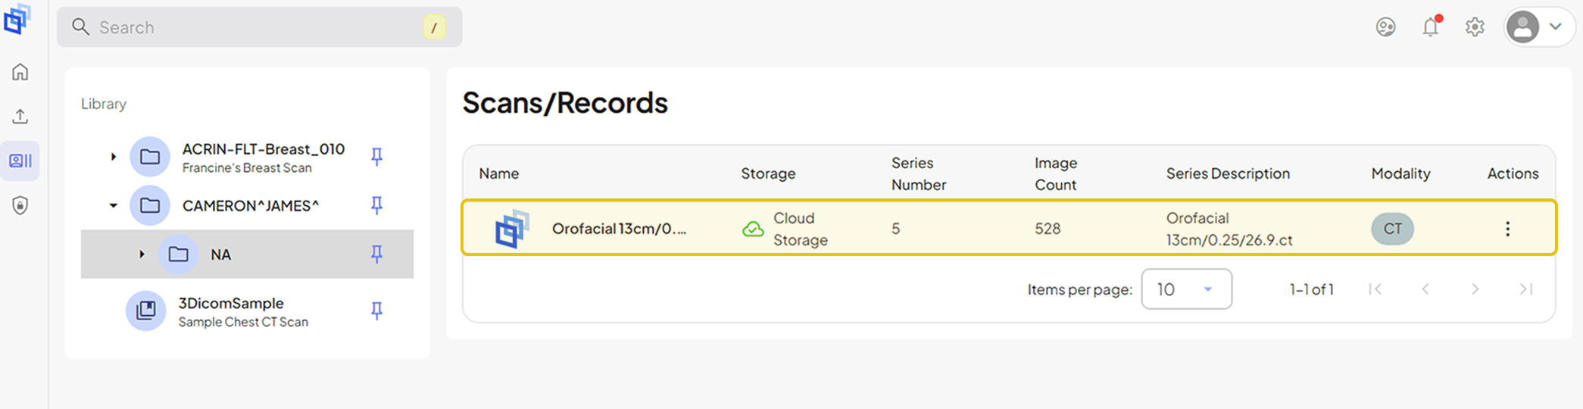
Task: Open the Items per page dropdown
Action: (1186, 289)
